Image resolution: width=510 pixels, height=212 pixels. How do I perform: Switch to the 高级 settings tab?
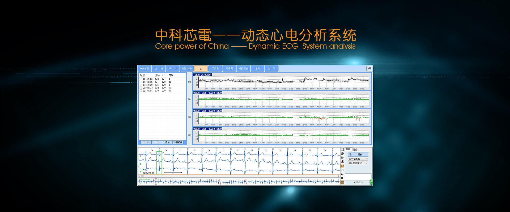[x=355, y=150]
